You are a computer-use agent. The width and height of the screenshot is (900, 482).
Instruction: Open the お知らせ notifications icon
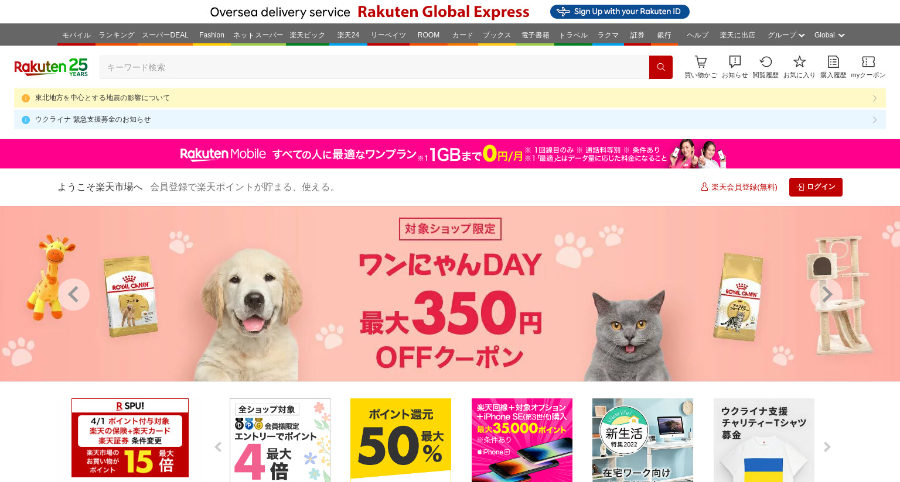[x=735, y=67]
